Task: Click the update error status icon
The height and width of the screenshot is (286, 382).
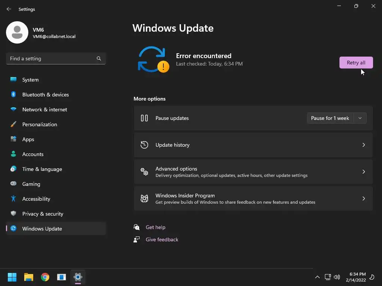Action: point(153,59)
